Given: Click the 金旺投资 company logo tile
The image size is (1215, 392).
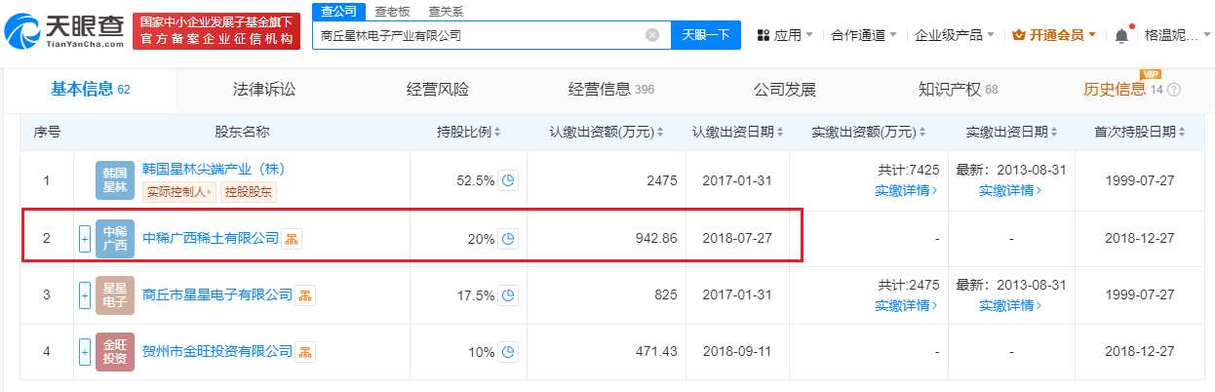Looking at the screenshot, I should [115, 351].
